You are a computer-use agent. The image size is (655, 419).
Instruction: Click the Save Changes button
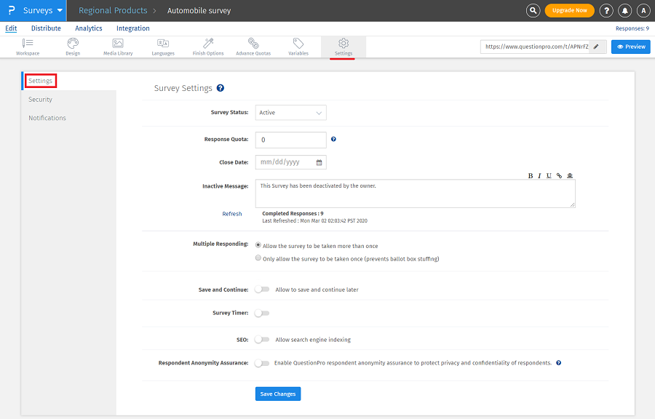coord(277,394)
